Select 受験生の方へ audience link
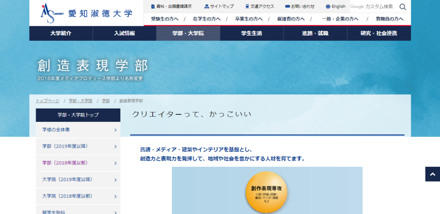440x214 pixels. click(165, 19)
